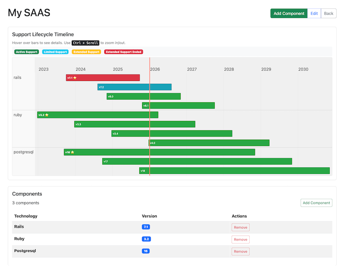Screen dimensions: 347x266
Task: Click the 2026 year label
Action: tap(155, 69)
